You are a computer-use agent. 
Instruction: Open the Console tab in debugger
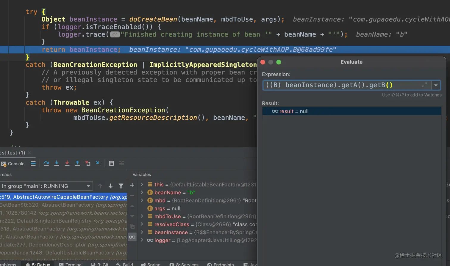click(x=13, y=164)
